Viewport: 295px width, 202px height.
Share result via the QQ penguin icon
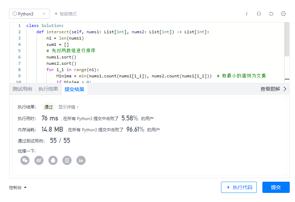tap(53, 160)
